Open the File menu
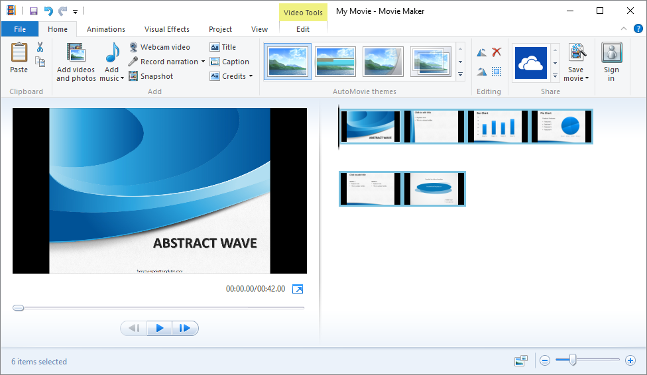 tap(20, 29)
